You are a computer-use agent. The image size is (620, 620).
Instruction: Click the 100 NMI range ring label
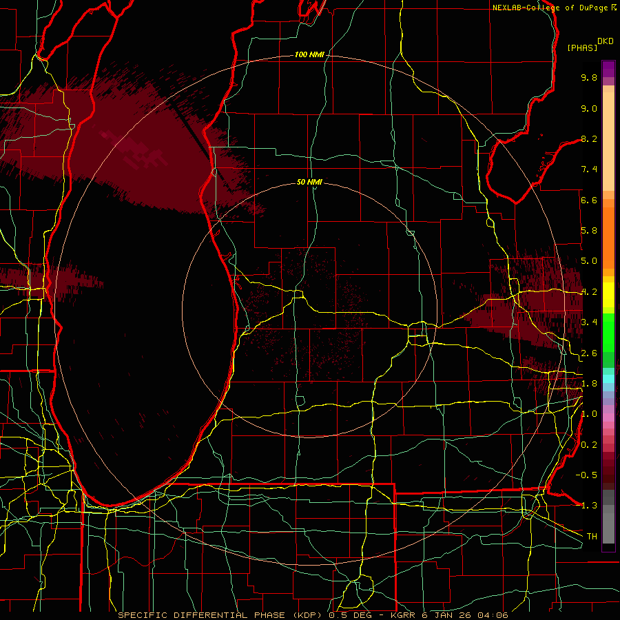coord(309,54)
